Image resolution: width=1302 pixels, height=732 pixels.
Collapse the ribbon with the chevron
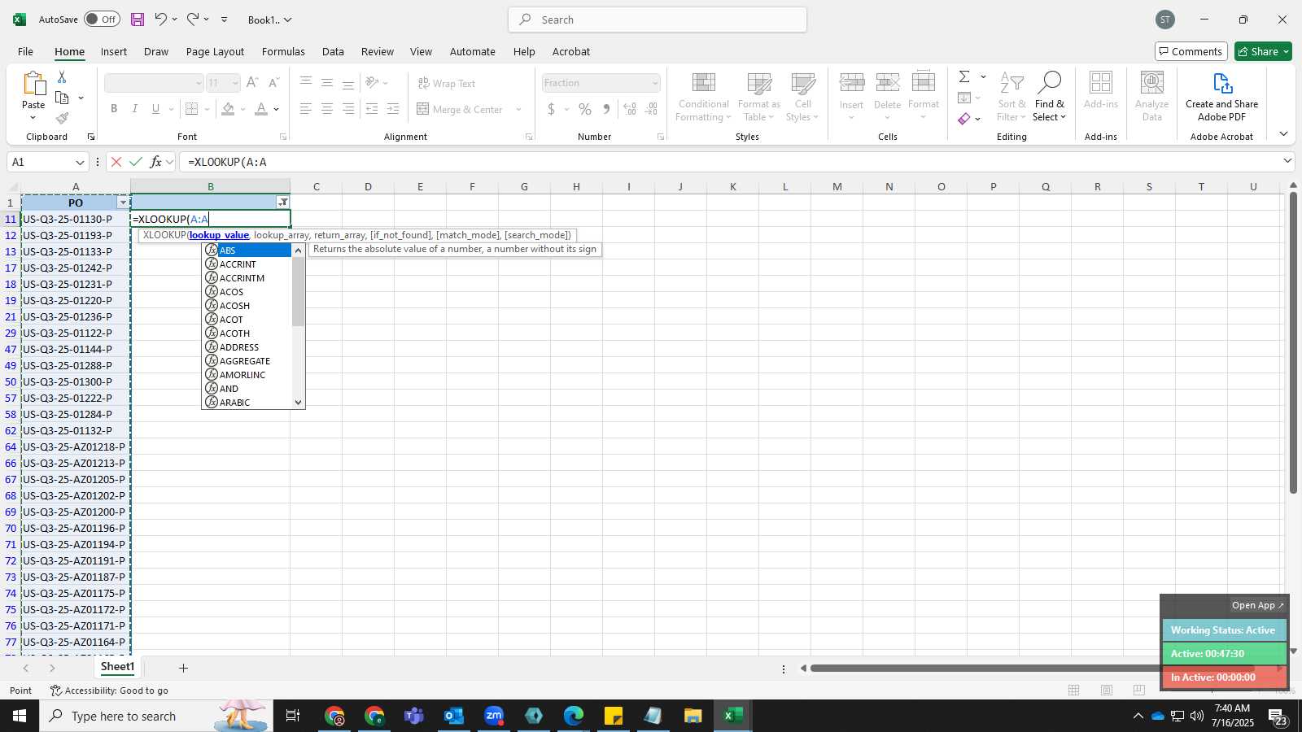click(x=1283, y=134)
